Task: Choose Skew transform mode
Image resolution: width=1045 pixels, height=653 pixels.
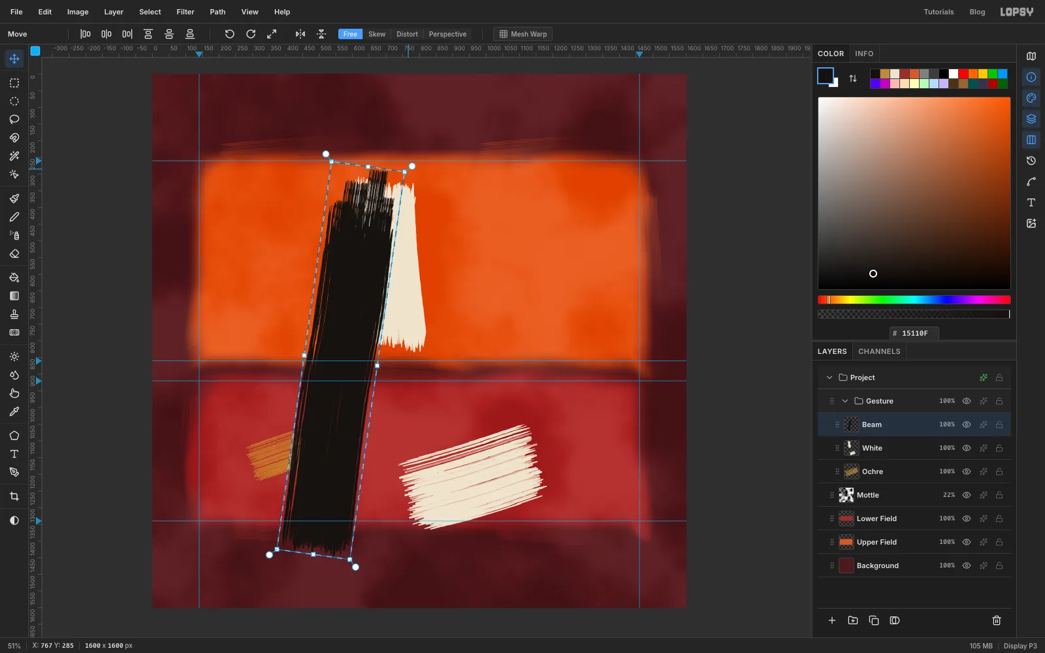Action: point(377,34)
